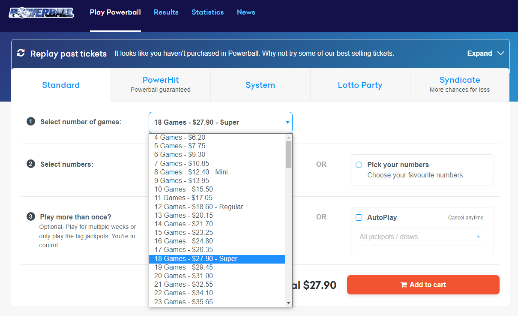Choose 20 Games - $31.00 option
Viewport: 518px width, 324px height.
click(x=217, y=276)
